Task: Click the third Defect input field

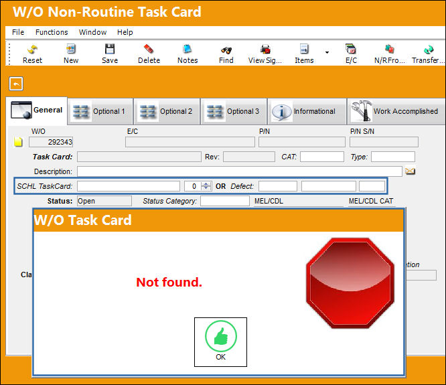Action: click(x=372, y=186)
